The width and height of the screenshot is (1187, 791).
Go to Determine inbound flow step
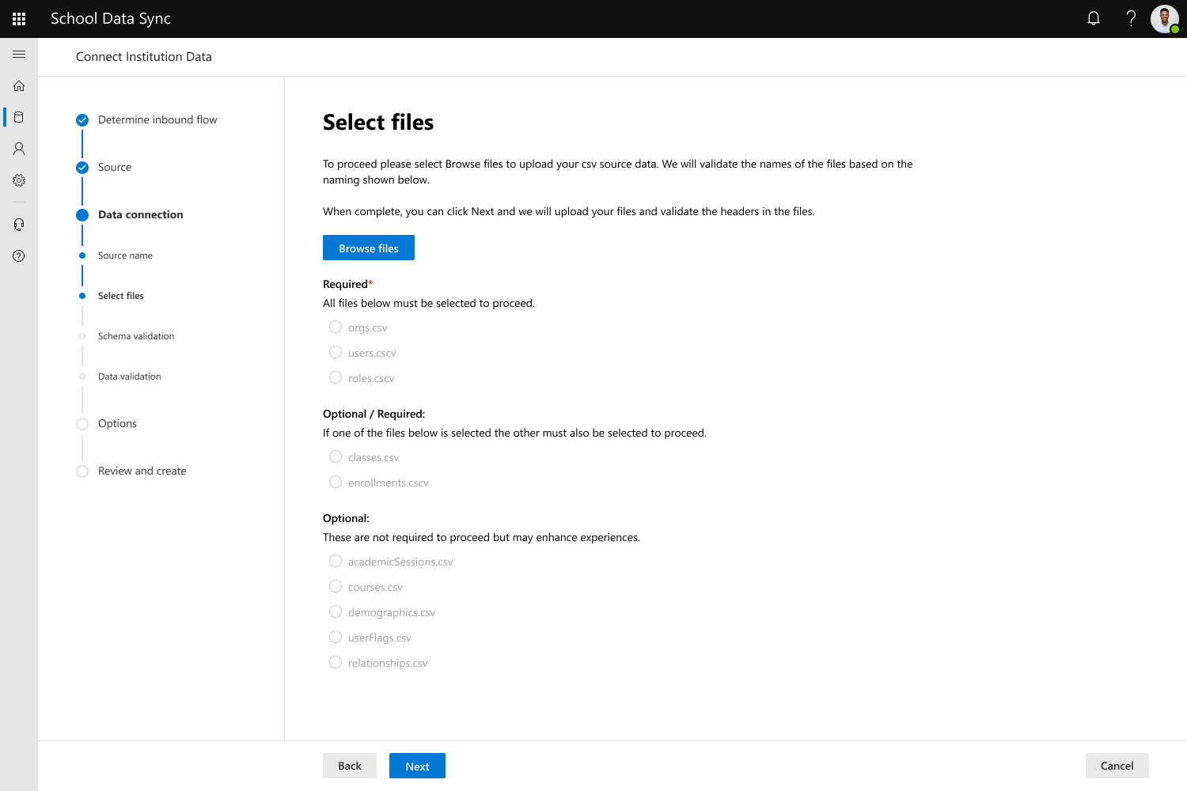tap(157, 119)
